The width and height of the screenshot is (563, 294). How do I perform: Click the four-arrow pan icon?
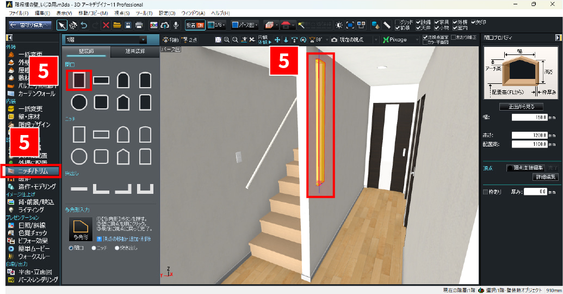pos(277,40)
